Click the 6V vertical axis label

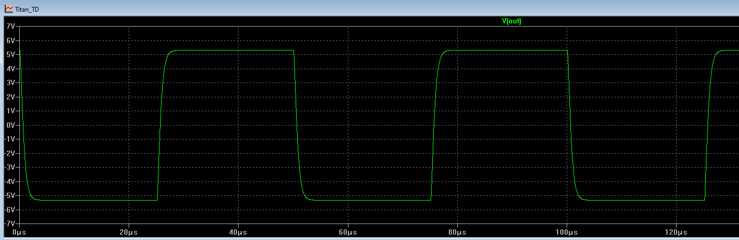tap(11, 40)
